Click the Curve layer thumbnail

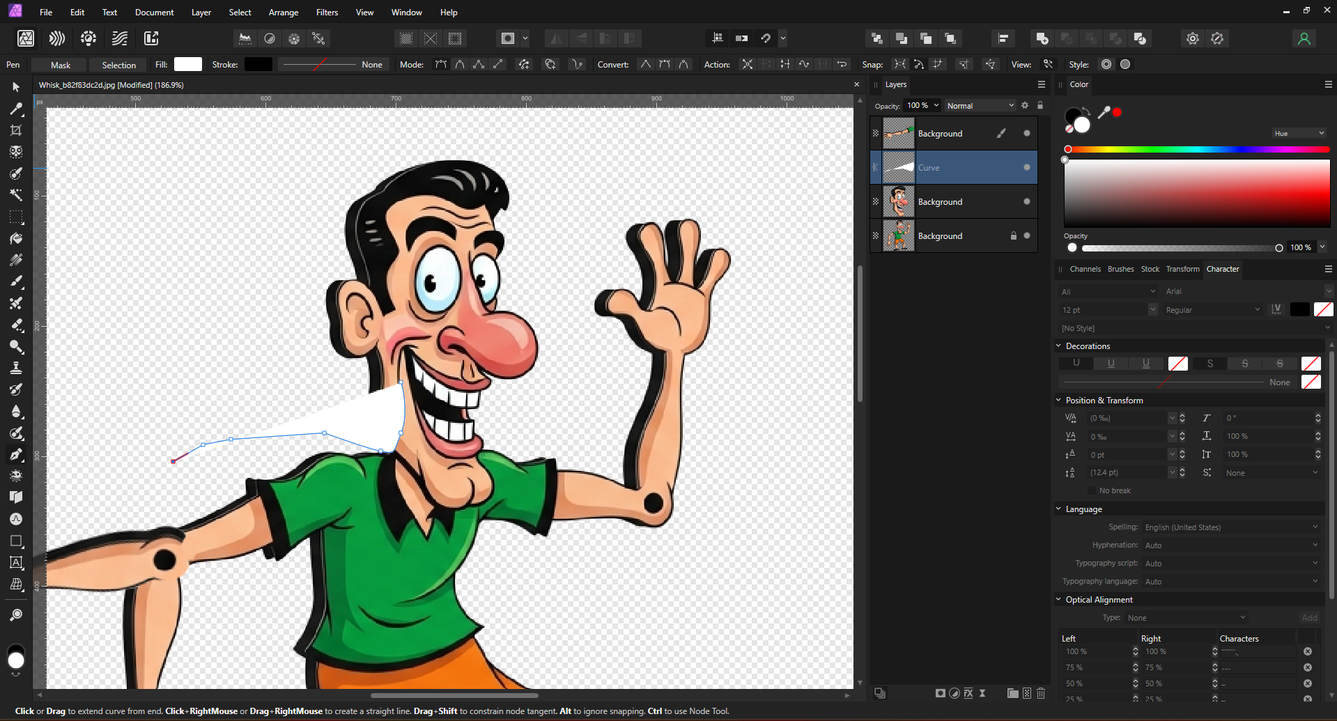click(x=899, y=167)
